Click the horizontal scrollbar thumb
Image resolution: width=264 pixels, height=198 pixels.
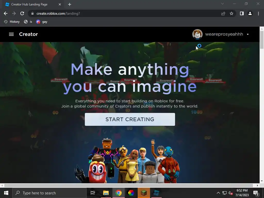point(129,185)
